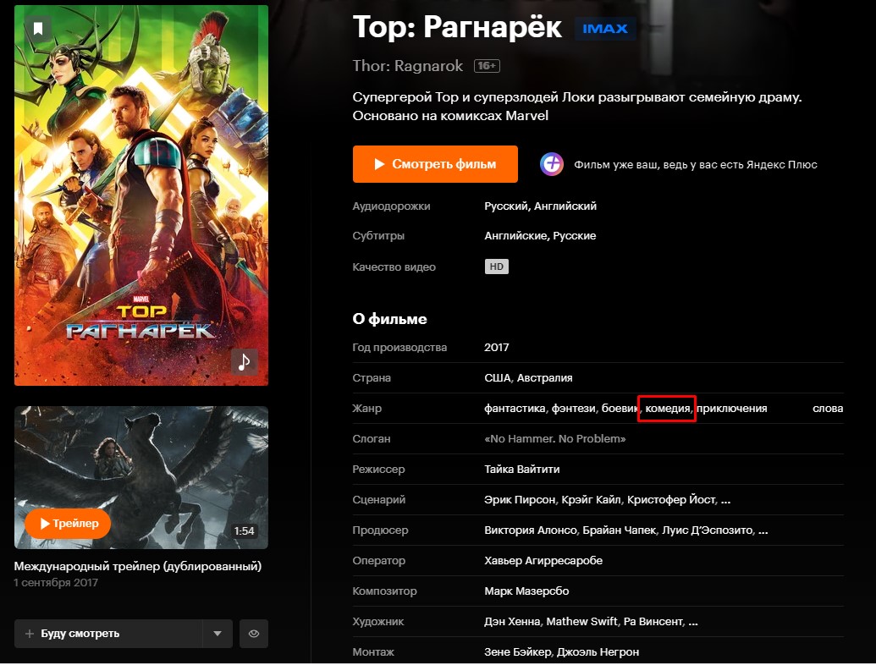Open country США link

click(x=497, y=378)
